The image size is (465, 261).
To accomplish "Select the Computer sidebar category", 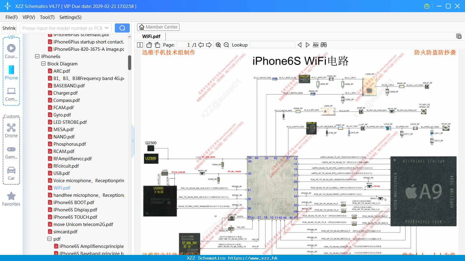I will 11,94.
